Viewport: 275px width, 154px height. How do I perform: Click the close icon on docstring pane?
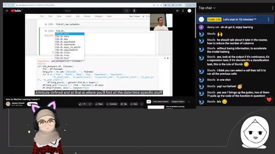[168, 58]
